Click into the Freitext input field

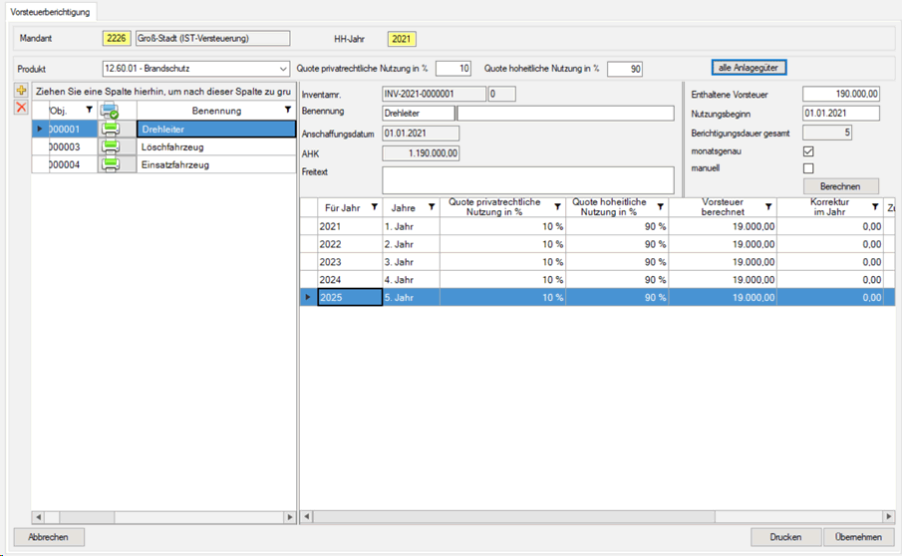click(x=527, y=179)
